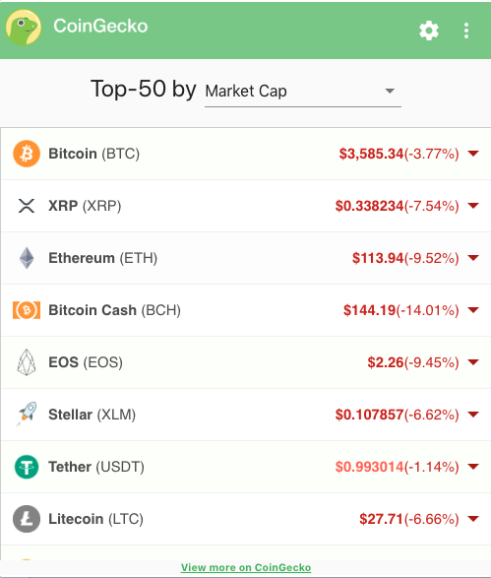The image size is (491, 578).
Task: Open the three-dot more options menu
Action: coord(466,31)
